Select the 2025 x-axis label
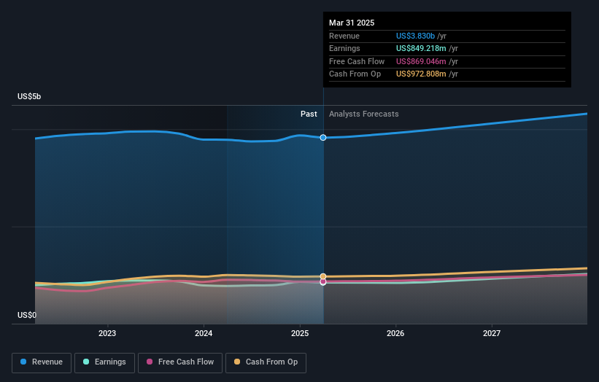This screenshot has width=599, height=382. pyautogui.click(x=300, y=333)
